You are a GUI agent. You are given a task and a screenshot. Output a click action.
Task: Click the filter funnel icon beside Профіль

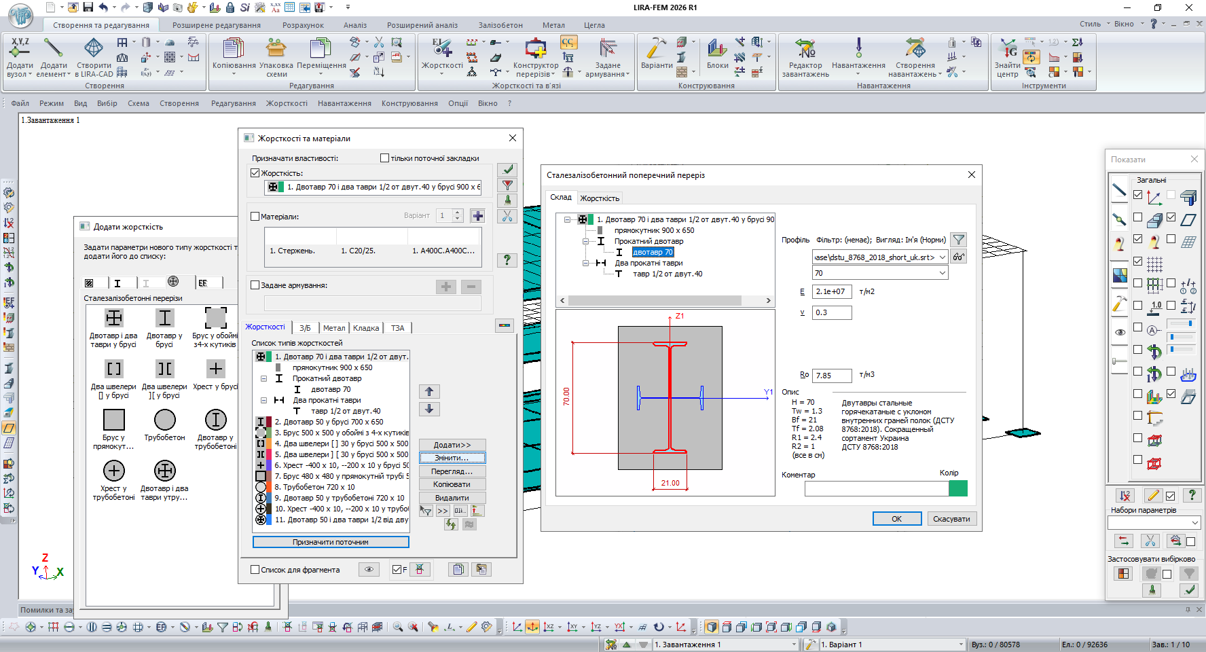coord(958,240)
